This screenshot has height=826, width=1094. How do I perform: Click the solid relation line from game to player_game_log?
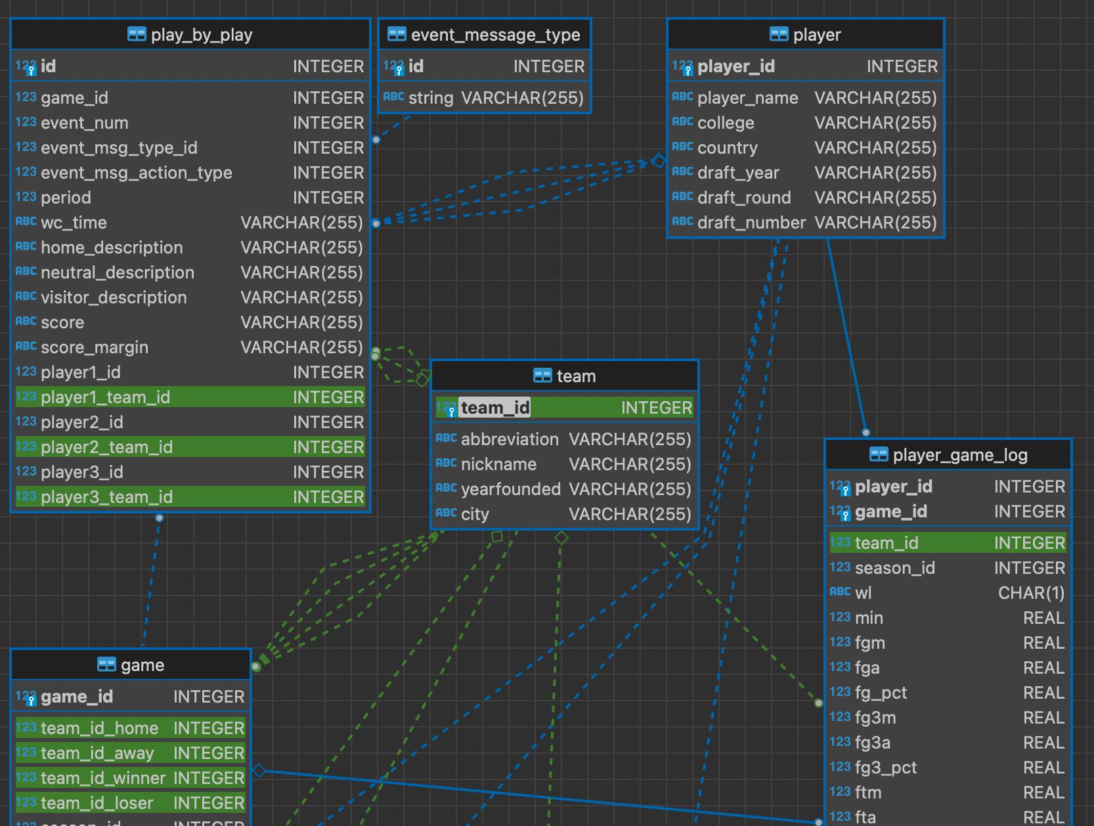click(x=538, y=796)
